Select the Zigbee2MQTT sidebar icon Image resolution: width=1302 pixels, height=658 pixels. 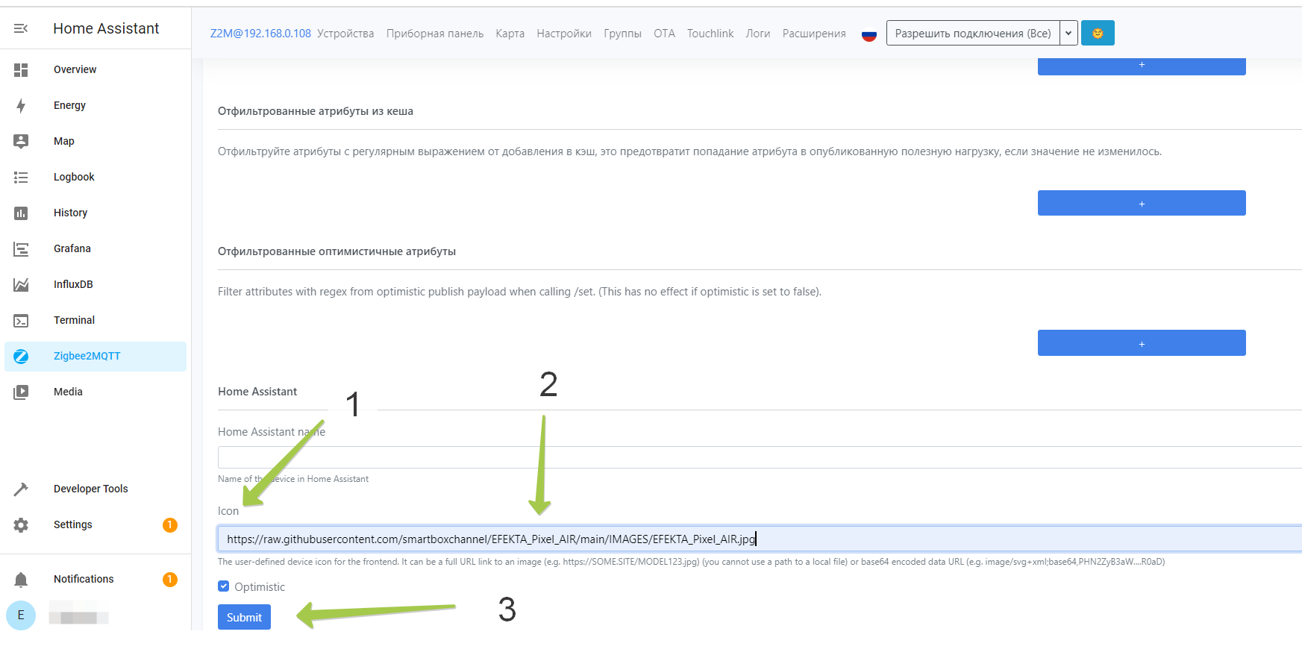click(21, 356)
